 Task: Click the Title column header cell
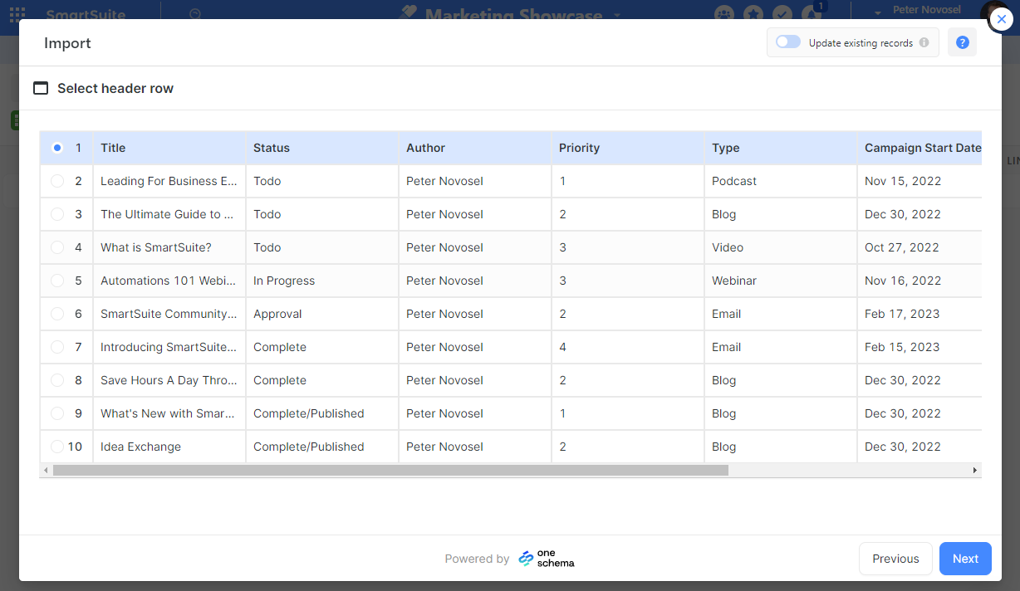coord(169,148)
